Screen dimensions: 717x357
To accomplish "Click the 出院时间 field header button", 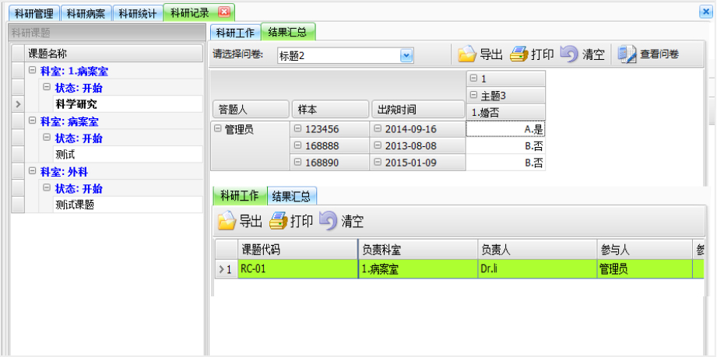I will click(416, 110).
